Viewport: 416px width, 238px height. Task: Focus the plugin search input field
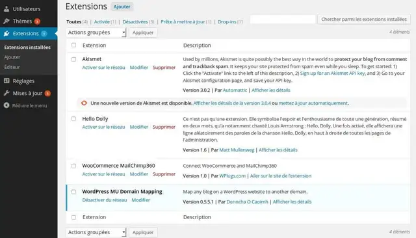coord(283,19)
